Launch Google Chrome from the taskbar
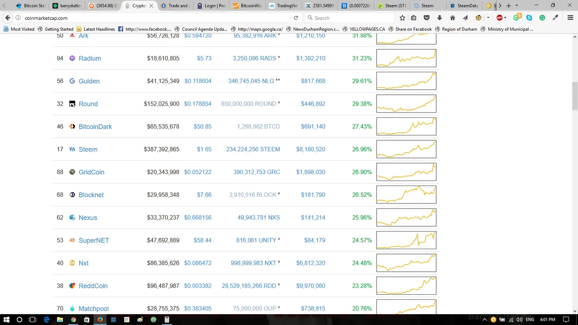 coord(73,320)
